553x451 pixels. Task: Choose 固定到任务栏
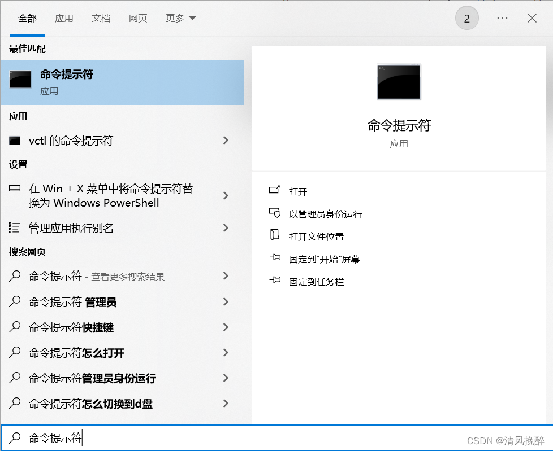tap(316, 282)
